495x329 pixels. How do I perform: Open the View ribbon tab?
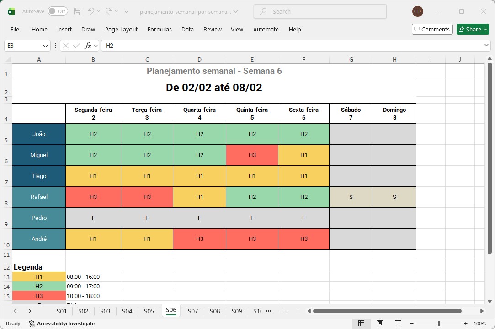237,29
